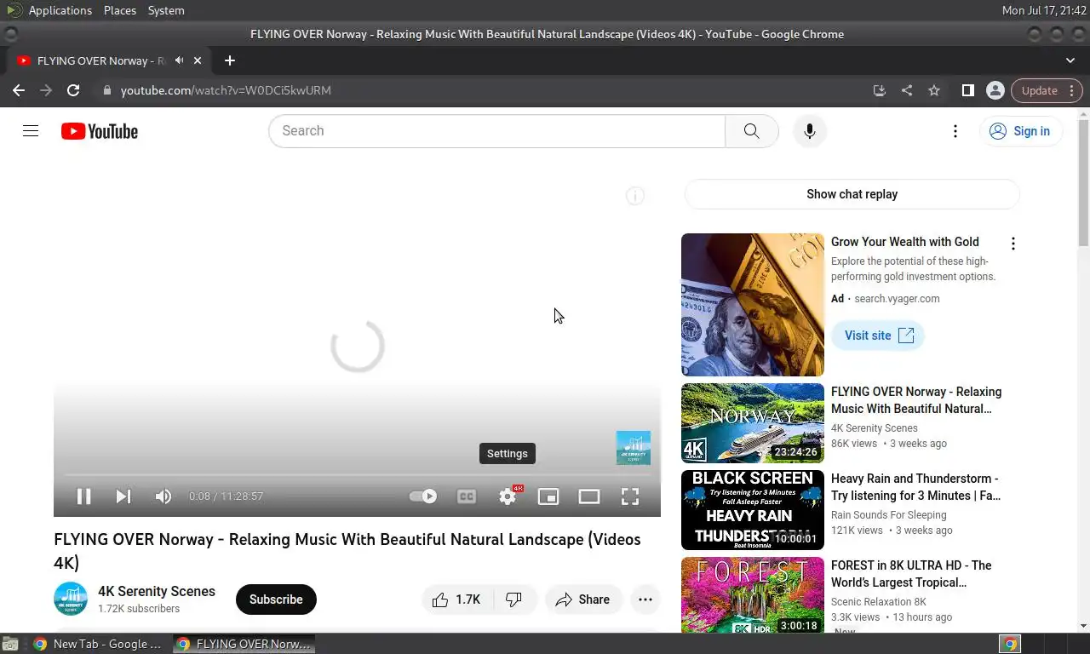Pause the video playback

[x=83, y=496]
